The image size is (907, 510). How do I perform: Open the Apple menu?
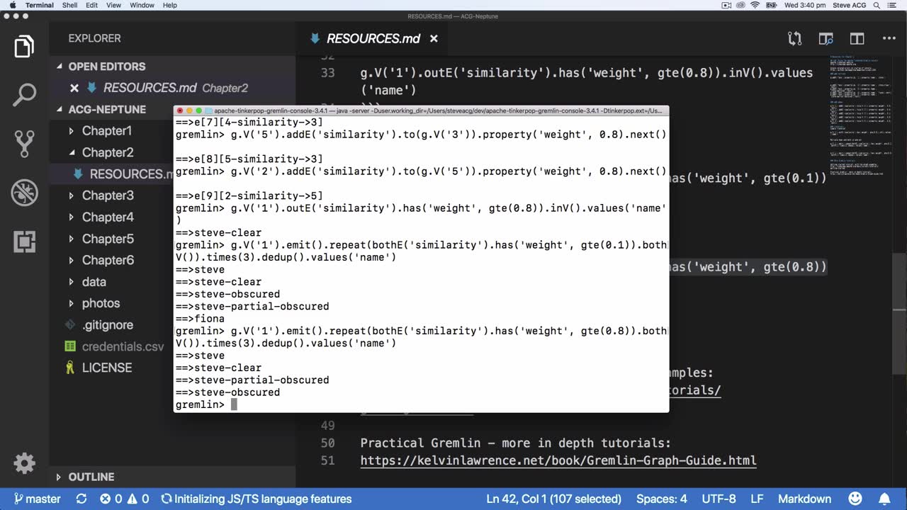click(12, 5)
